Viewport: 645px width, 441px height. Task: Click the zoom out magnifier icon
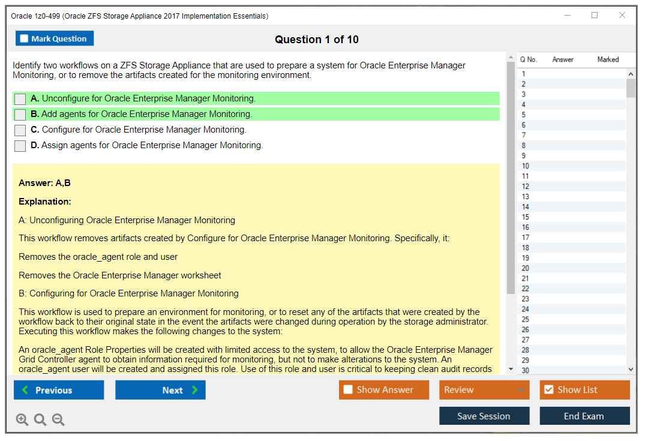point(58,419)
